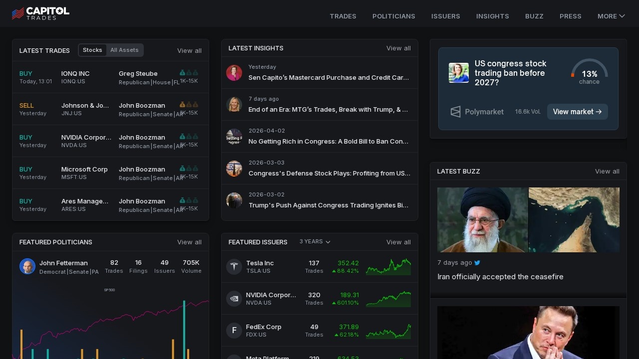
Task: Open the Johnson & Johnson trade issuer
Action: point(85,105)
